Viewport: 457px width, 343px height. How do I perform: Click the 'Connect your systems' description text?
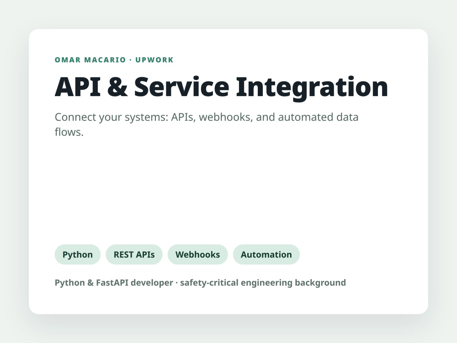207,124
